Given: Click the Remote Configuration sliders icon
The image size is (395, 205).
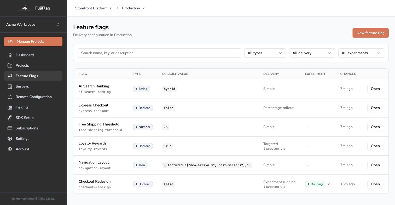Looking at the screenshot, I should click(10, 97).
